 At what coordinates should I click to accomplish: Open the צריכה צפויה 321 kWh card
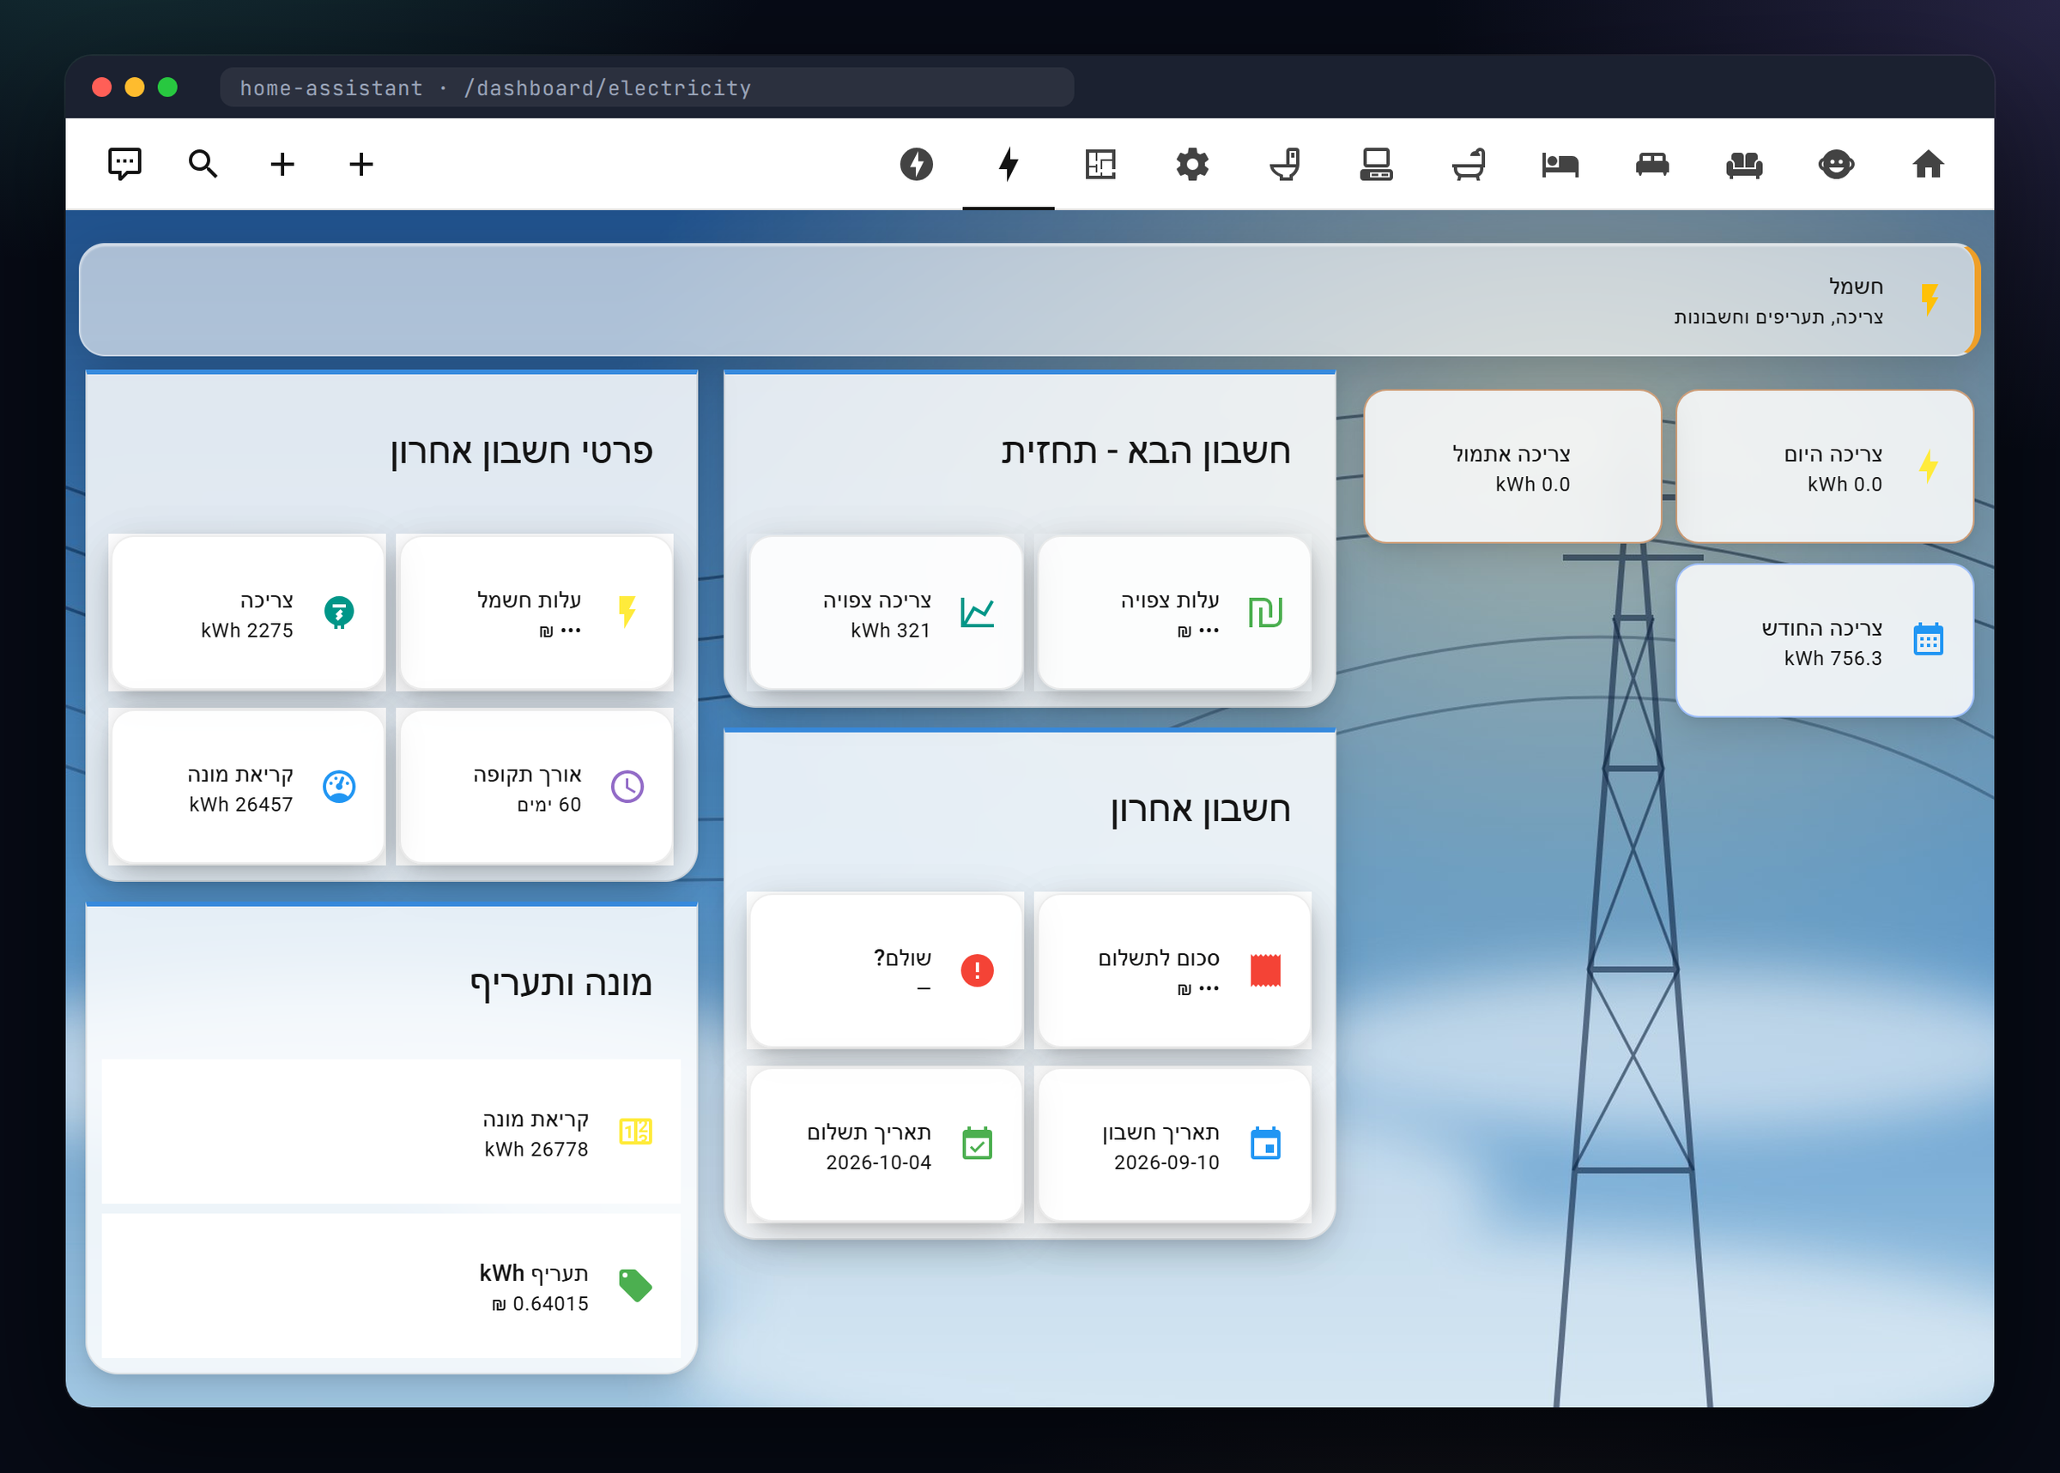coord(886,613)
